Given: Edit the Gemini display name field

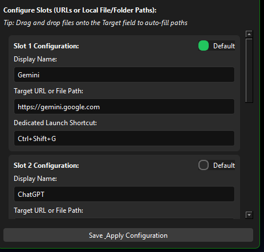Looking at the screenshot, I should click(x=124, y=75).
